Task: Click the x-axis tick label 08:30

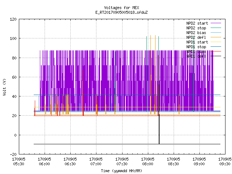Action: click(x=173, y=164)
